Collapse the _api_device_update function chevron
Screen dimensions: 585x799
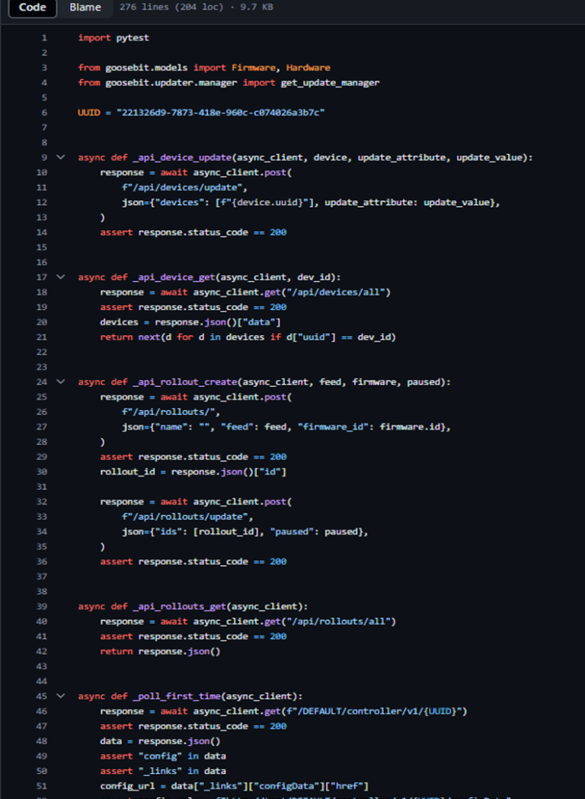click(x=61, y=158)
